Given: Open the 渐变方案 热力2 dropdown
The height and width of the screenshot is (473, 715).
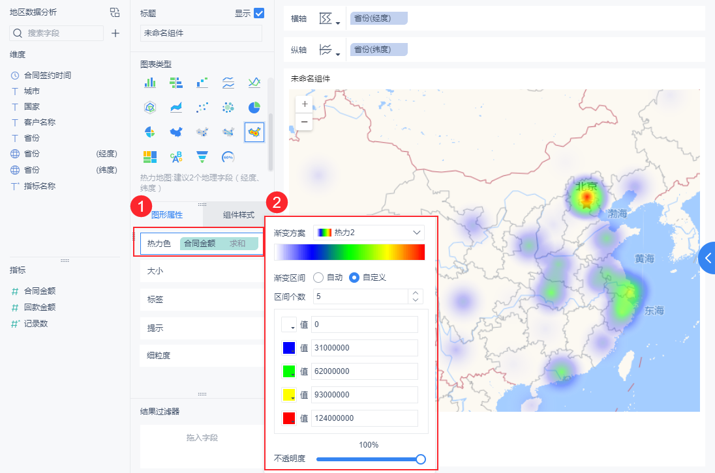Looking at the screenshot, I should pyautogui.click(x=369, y=233).
